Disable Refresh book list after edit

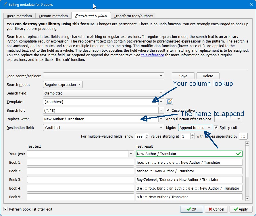pos(6,209)
